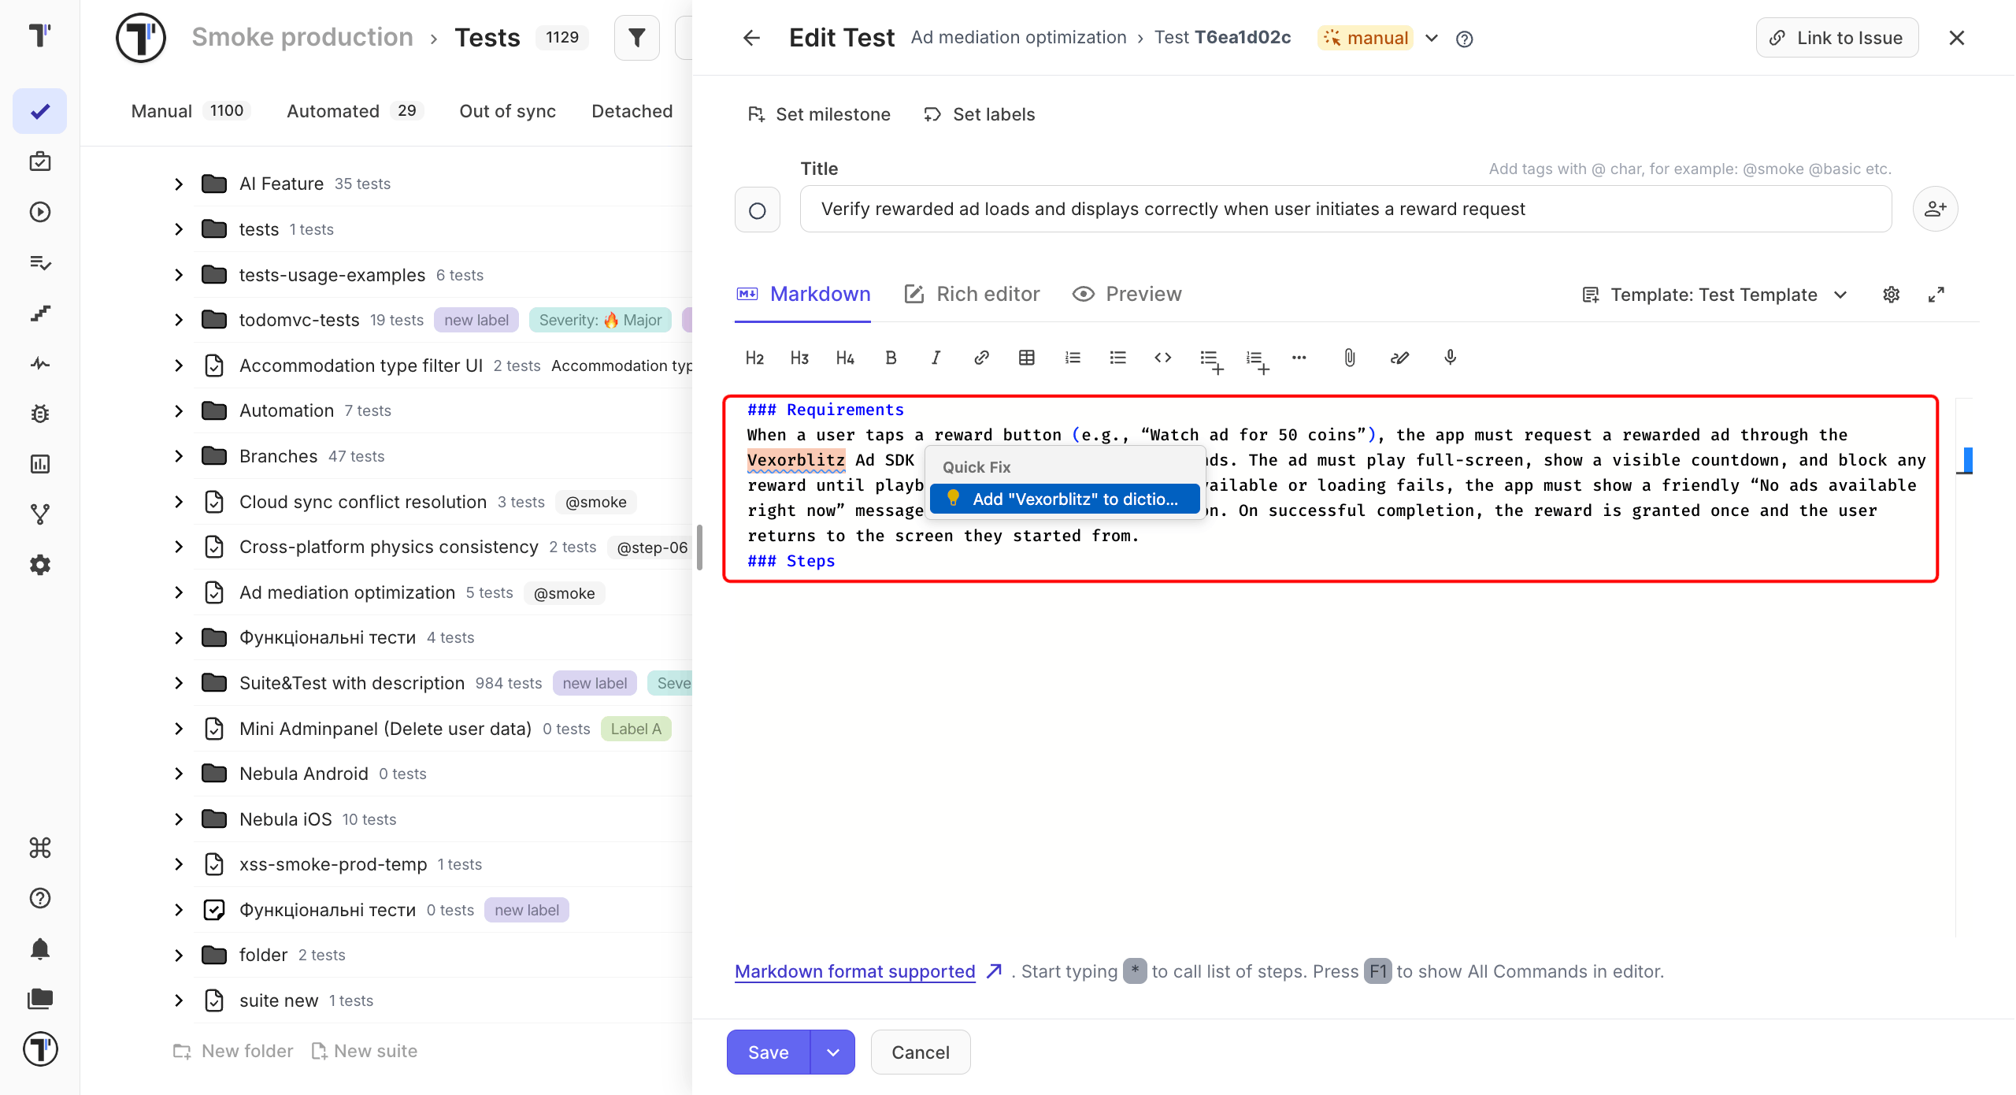Insert a link from editor toolbar
The width and height of the screenshot is (2016, 1095).
point(981,358)
